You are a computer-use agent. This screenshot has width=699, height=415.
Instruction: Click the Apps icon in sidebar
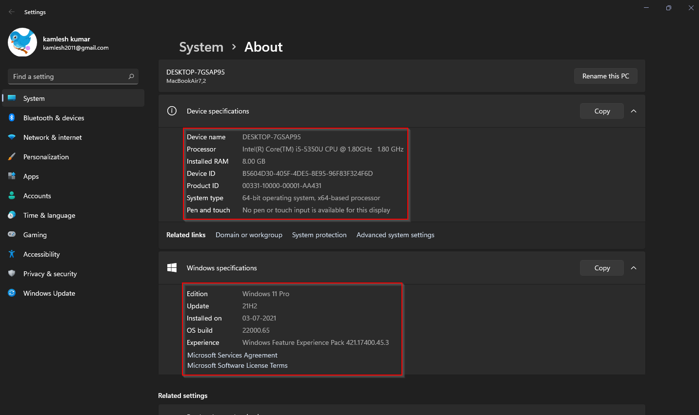12,176
